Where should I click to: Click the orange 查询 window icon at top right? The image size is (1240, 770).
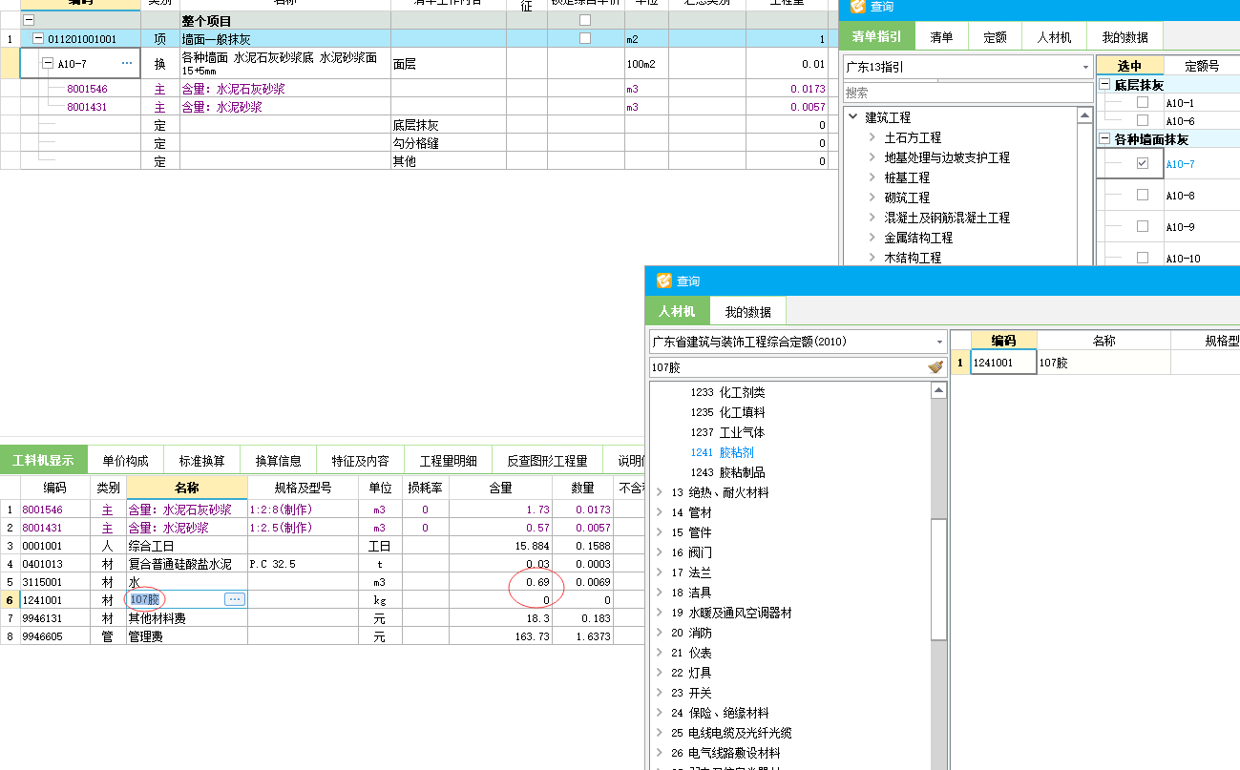pos(857,6)
